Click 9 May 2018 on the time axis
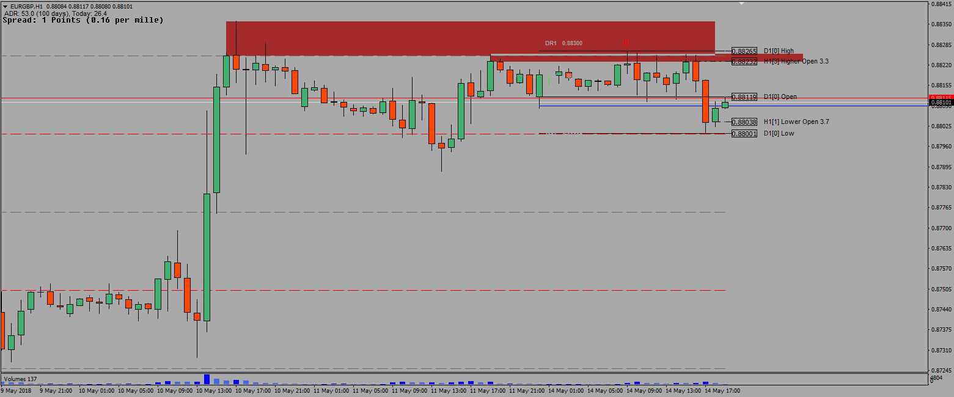The width and height of the screenshot is (954, 397). [x=17, y=390]
